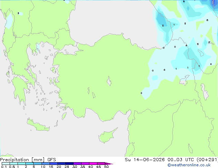Screen dimensions: 218x168
Task: Click the 45–50 mm legend color swatch
Action: (101, 164)
